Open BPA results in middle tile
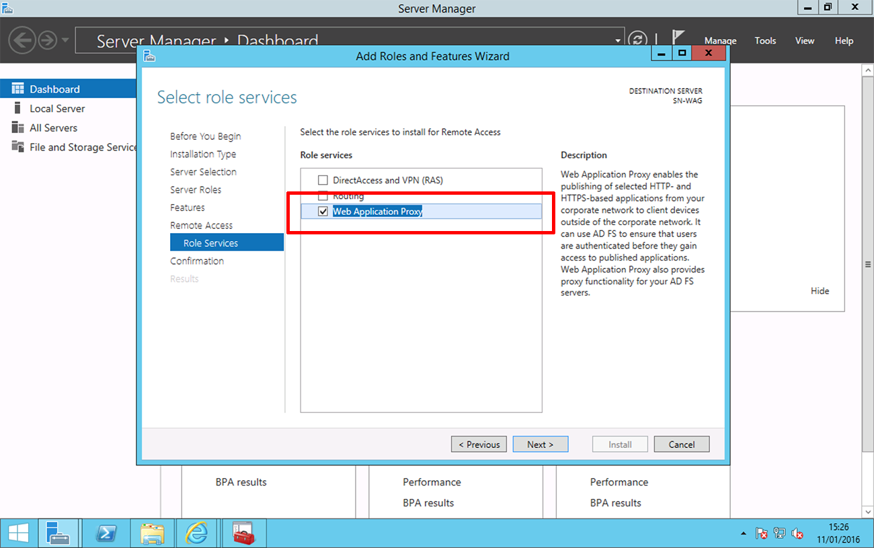 428,503
